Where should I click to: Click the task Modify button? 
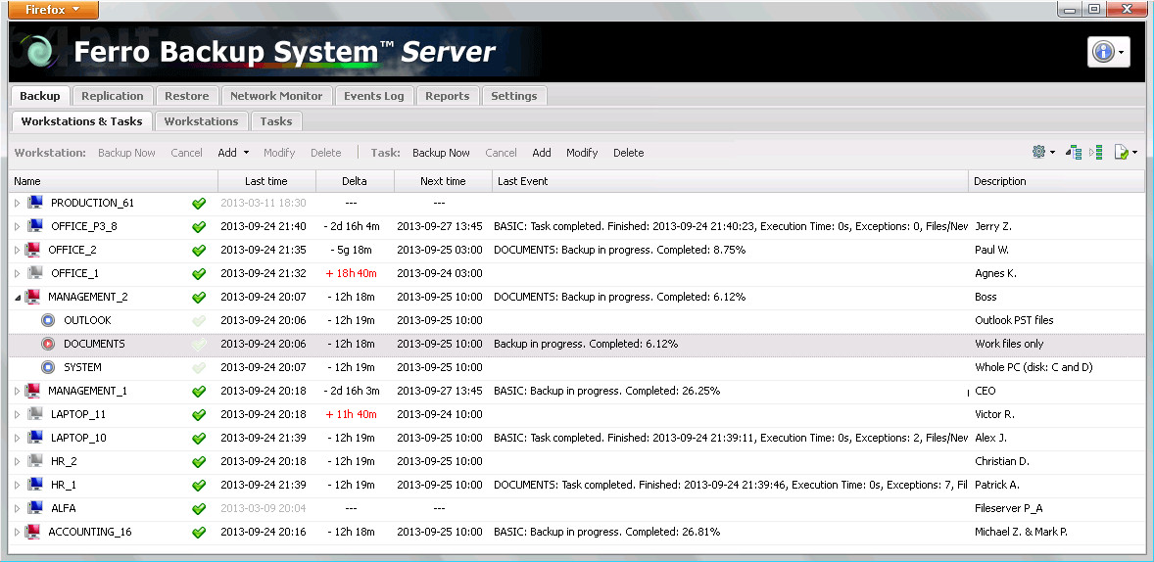(x=582, y=153)
